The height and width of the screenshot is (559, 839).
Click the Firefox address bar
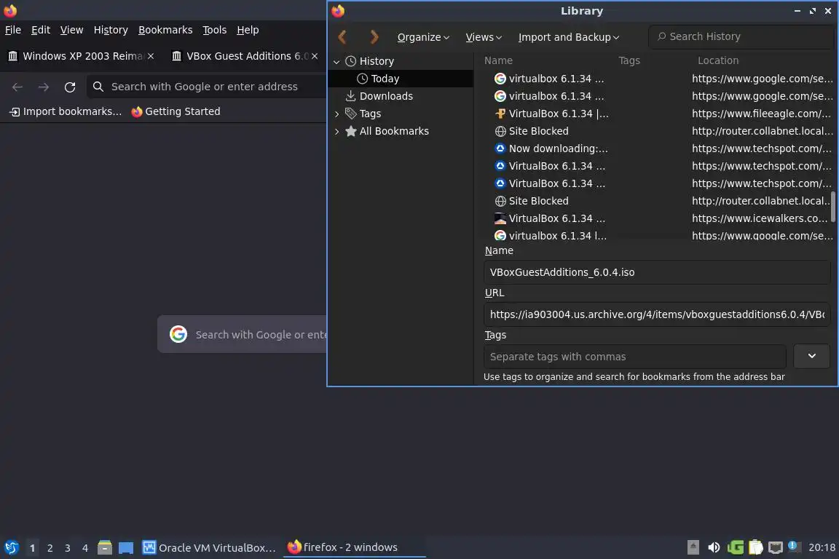[207, 87]
